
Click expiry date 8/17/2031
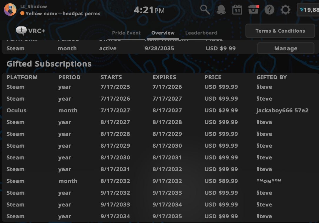167,157
